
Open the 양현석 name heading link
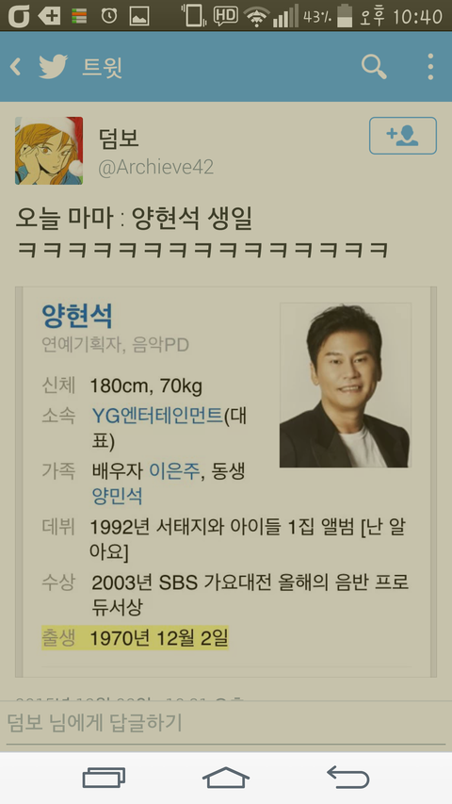(x=77, y=316)
